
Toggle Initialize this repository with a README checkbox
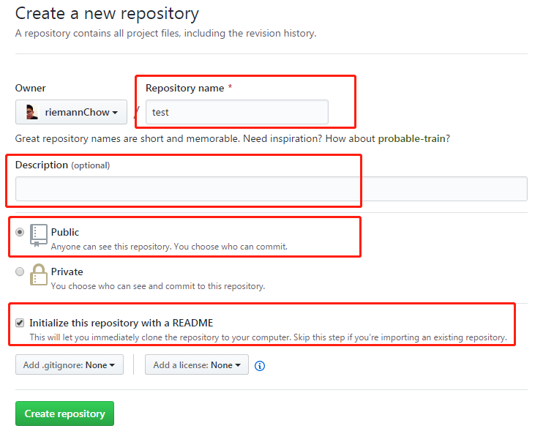(20, 323)
